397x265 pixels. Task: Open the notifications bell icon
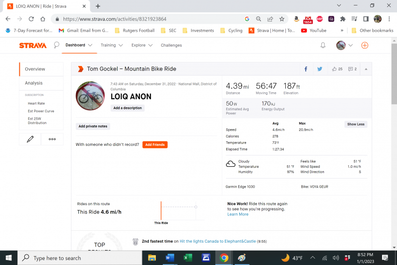click(x=323, y=45)
